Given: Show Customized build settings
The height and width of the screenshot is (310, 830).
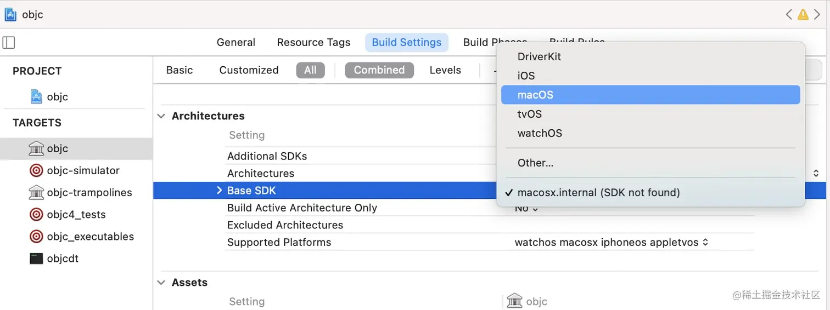Looking at the screenshot, I should click(249, 70).
